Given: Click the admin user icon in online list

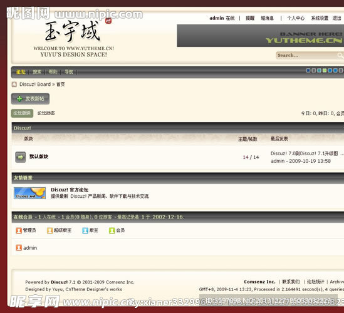Looking at the screenshot, I should click(19, 248).
